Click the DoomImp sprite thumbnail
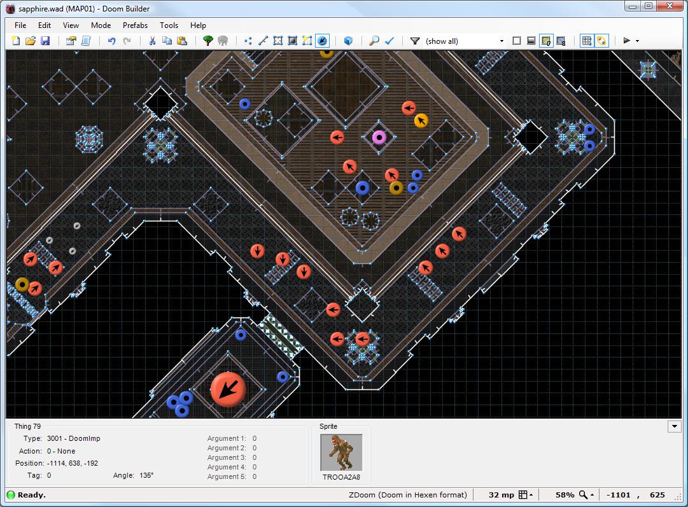Screen dimensions: 688x507 [342, 453]
